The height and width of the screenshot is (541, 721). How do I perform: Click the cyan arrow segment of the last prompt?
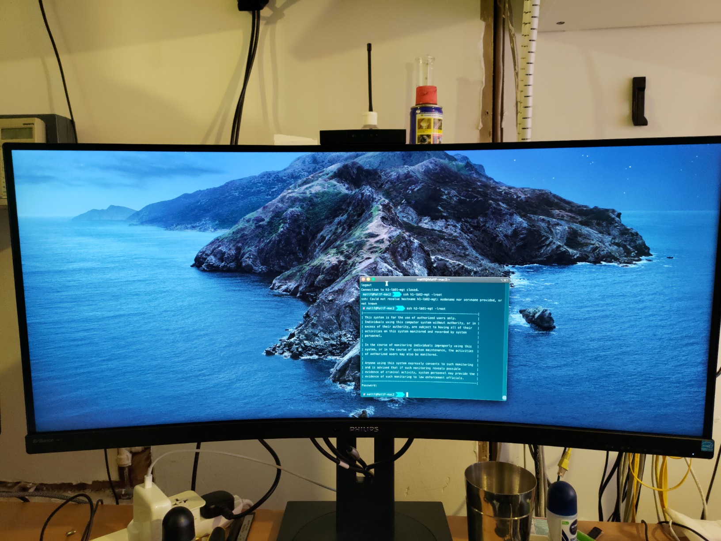(x=400, y=394)
